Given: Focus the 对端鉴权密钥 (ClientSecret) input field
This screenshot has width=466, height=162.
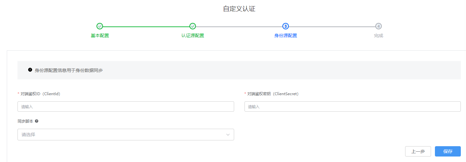Looking at the screenshot, I should coord(353,106).
